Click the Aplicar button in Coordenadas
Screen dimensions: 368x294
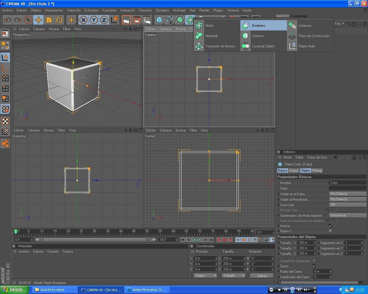[x=262, y=276]
